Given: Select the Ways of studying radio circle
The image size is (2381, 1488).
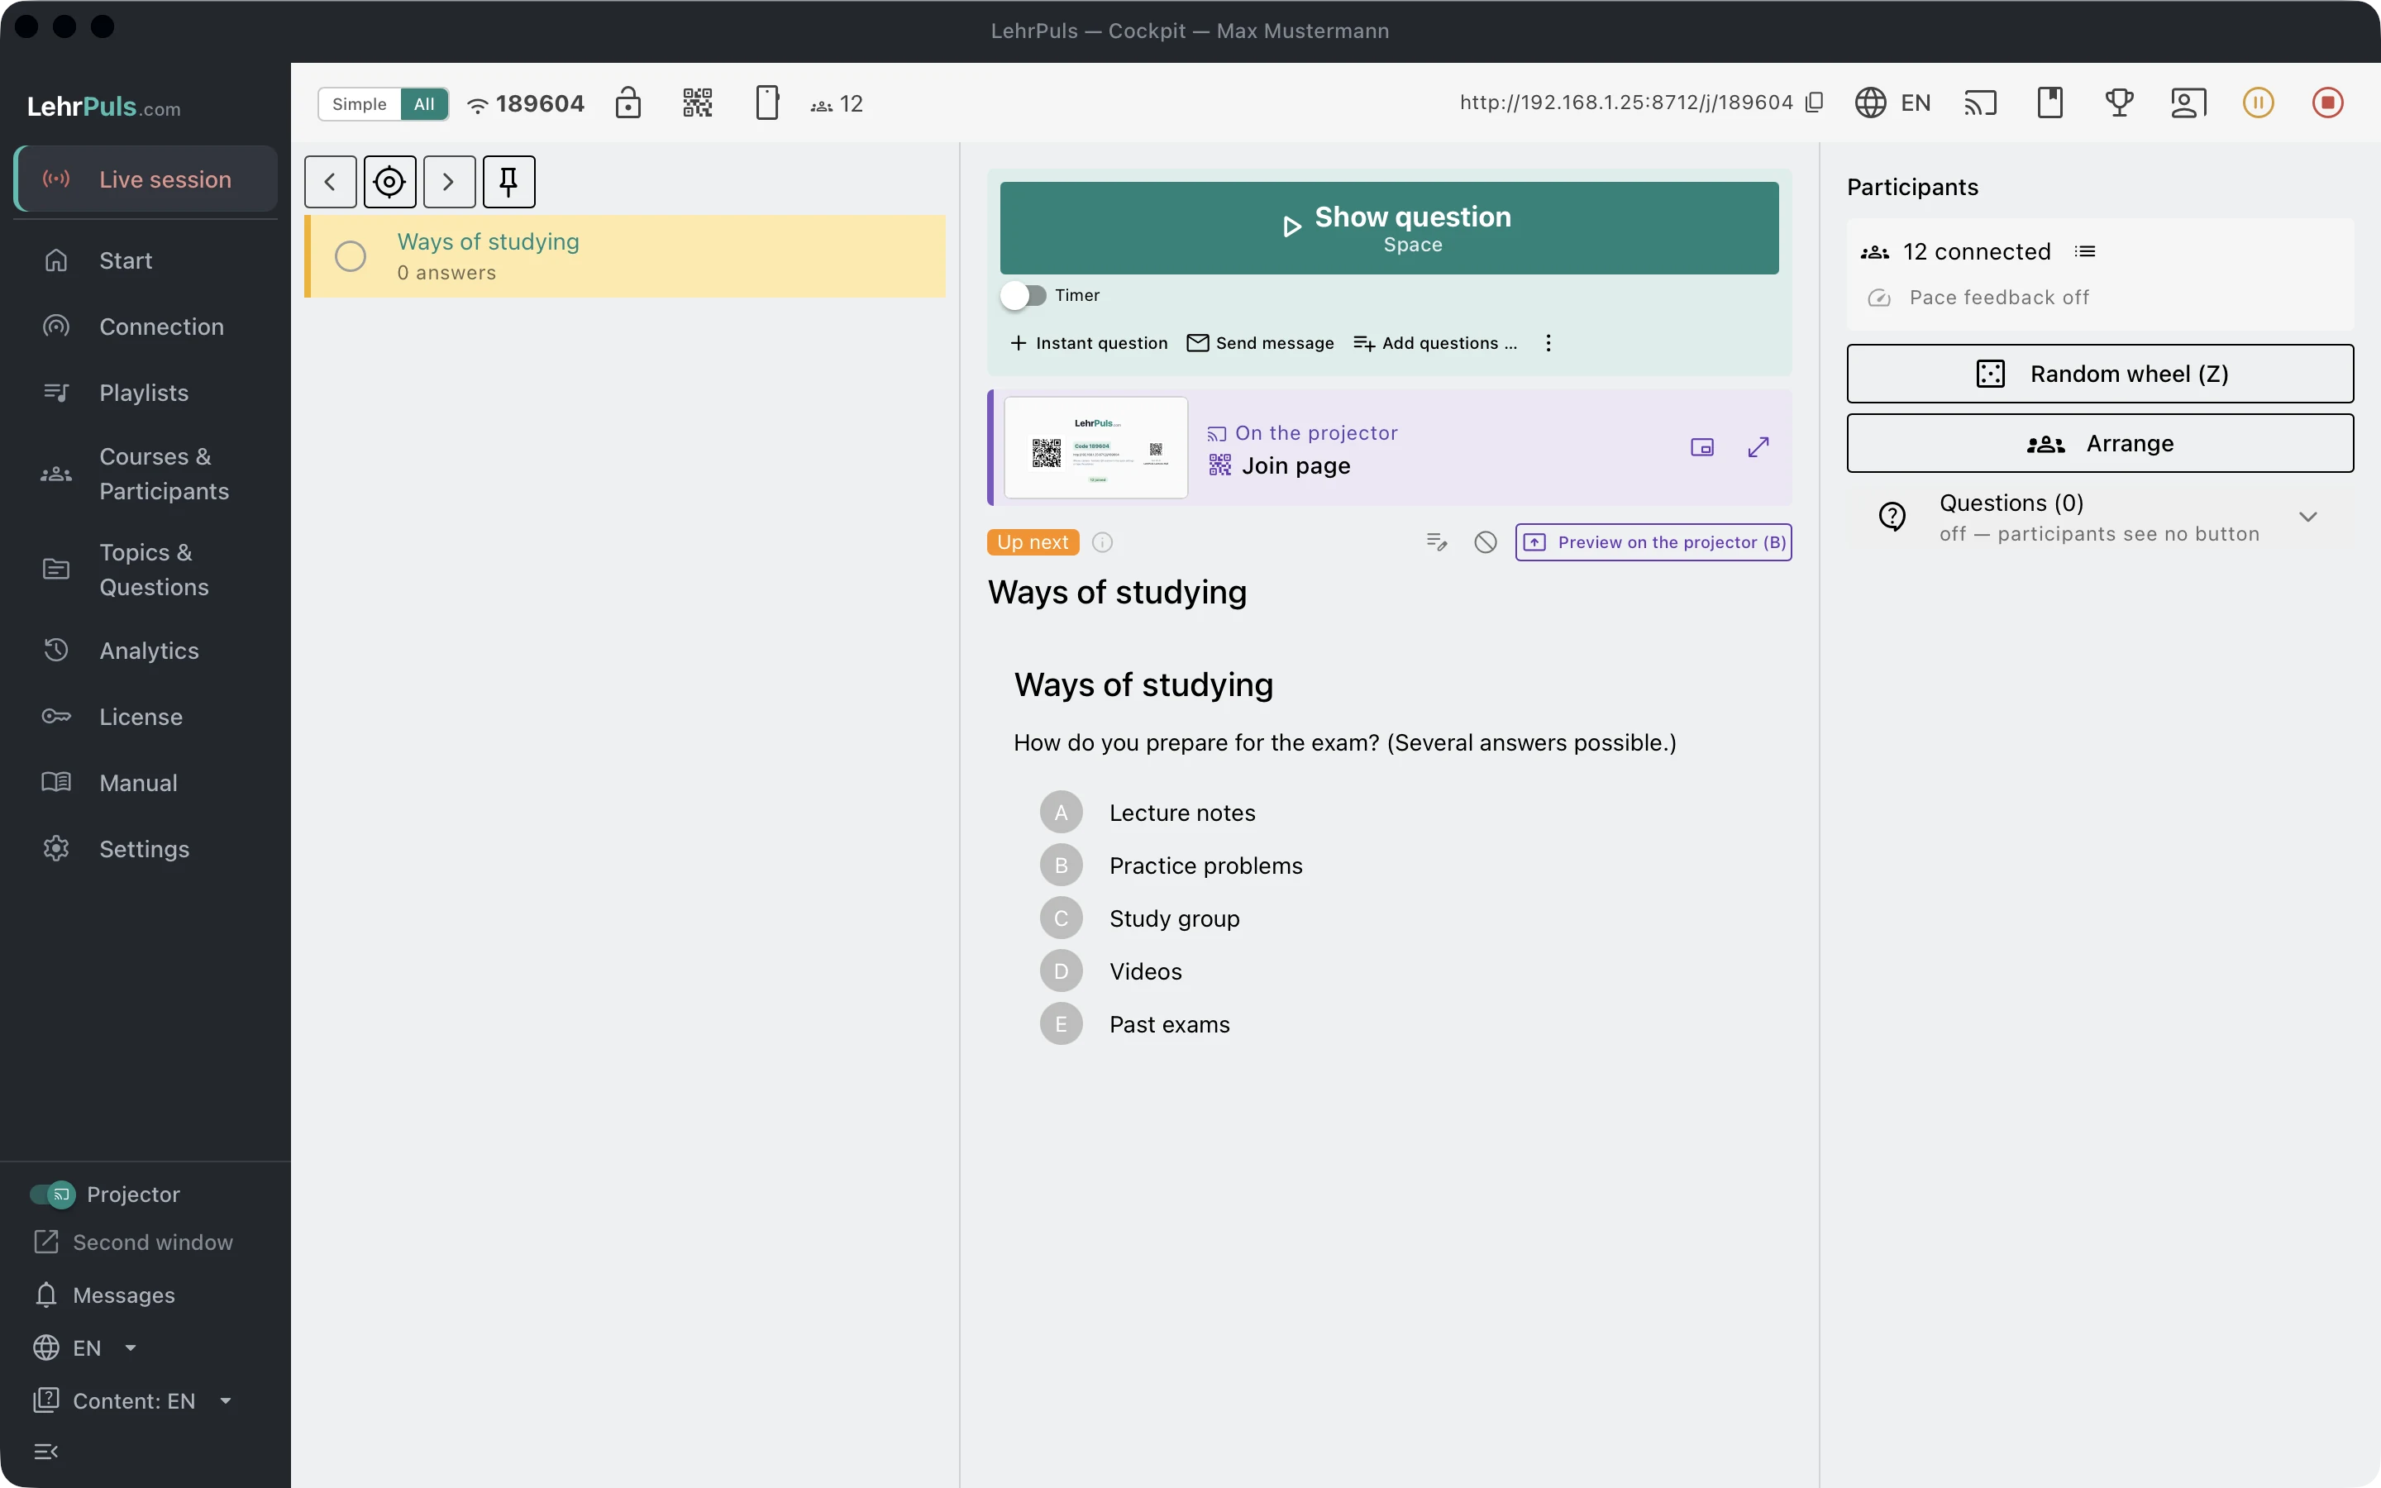Looking at the screenshot, I should pyautogui.click(x=351, y=256).
